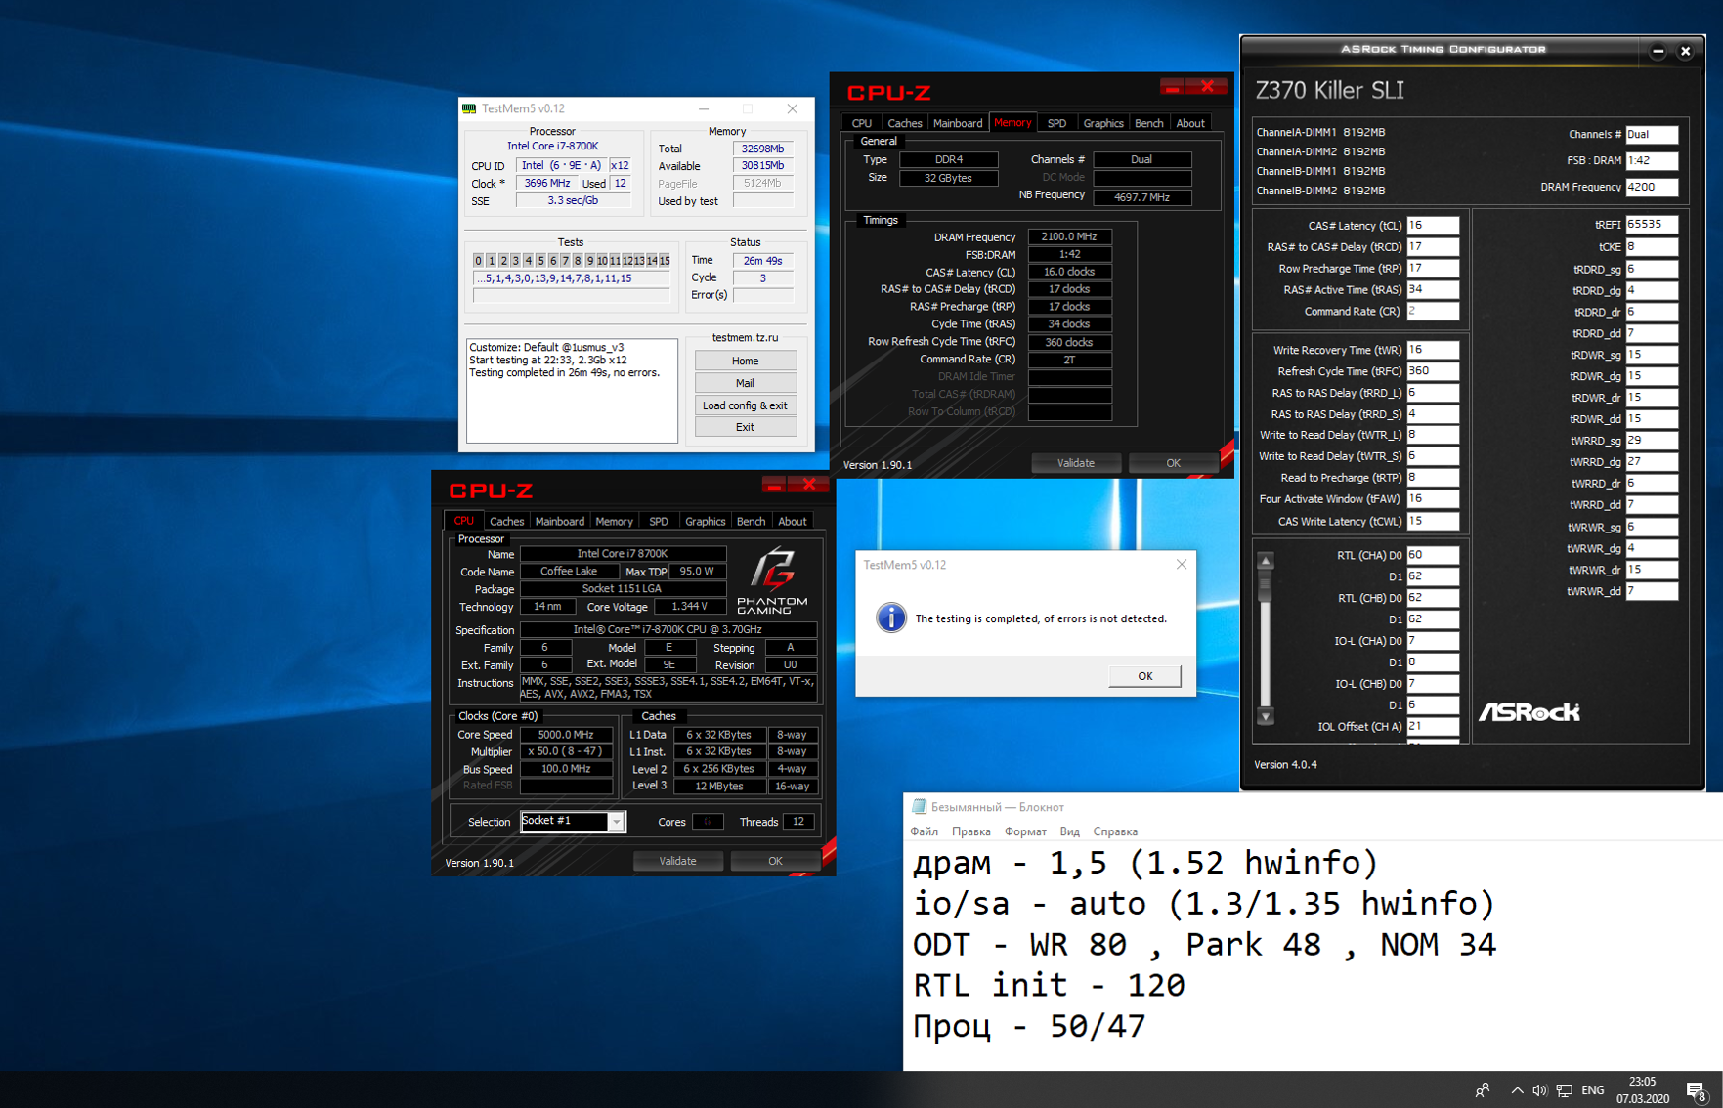Click the IOL Offset (CH A) field

pyautogui.click(x=1433, y=727)
